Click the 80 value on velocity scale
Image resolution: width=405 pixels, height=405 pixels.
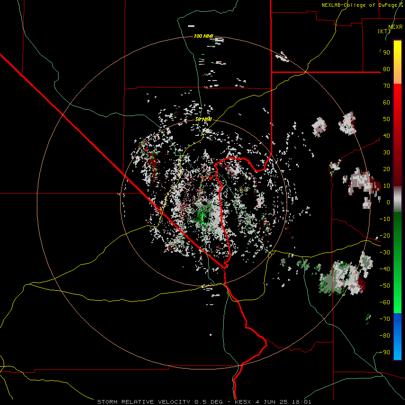[x=387, y=69]
